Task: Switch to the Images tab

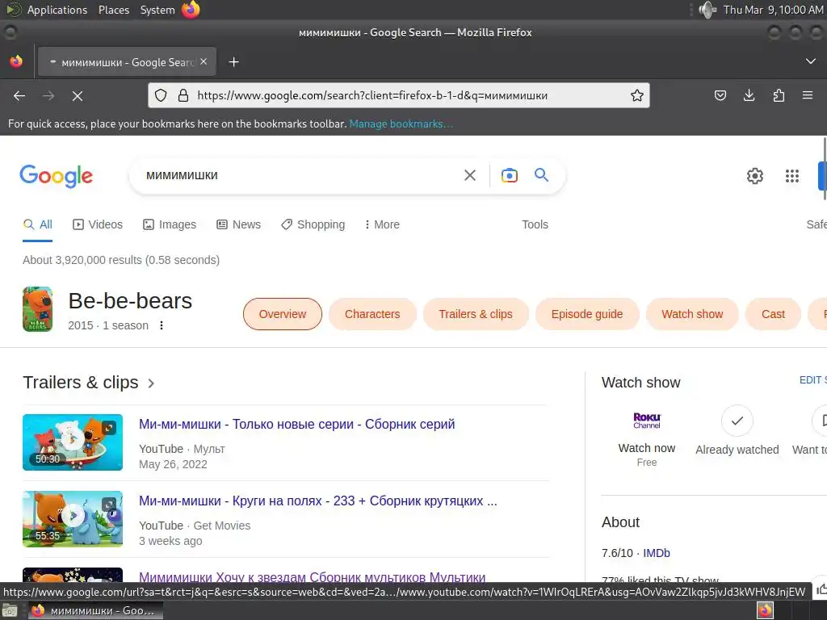Action: [x=170, y=224]
